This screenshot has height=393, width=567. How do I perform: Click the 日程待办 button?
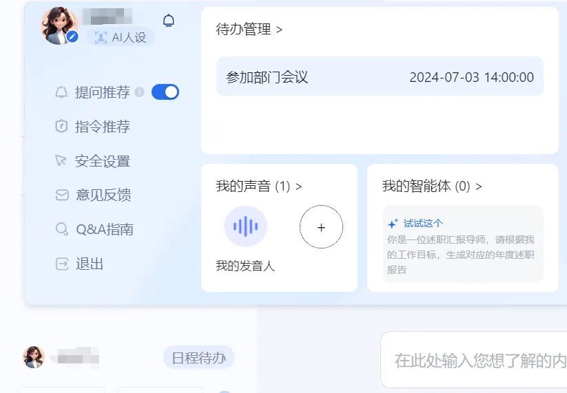[198, 358]
